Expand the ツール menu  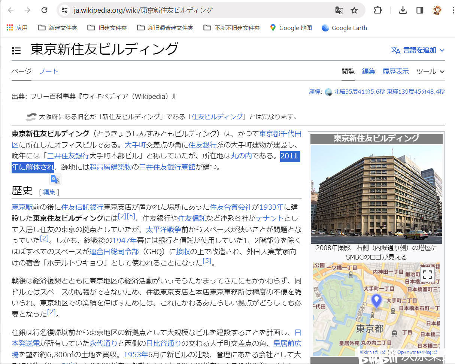pyautogui.click(x=430, y=71)
